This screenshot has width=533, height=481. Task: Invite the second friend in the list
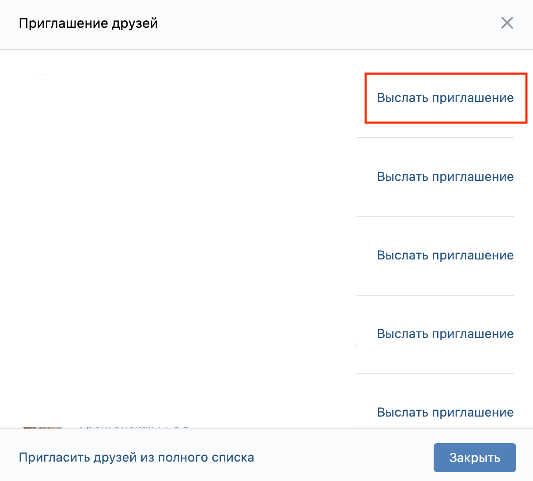click(445, 177)
